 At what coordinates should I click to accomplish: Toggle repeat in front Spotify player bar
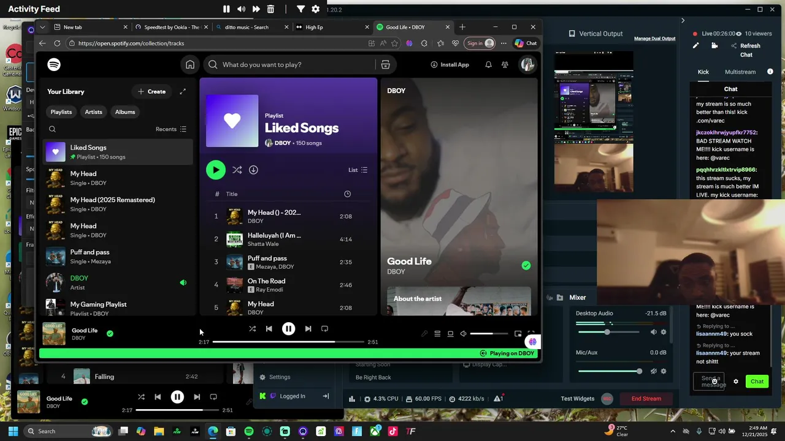point(324,329)
